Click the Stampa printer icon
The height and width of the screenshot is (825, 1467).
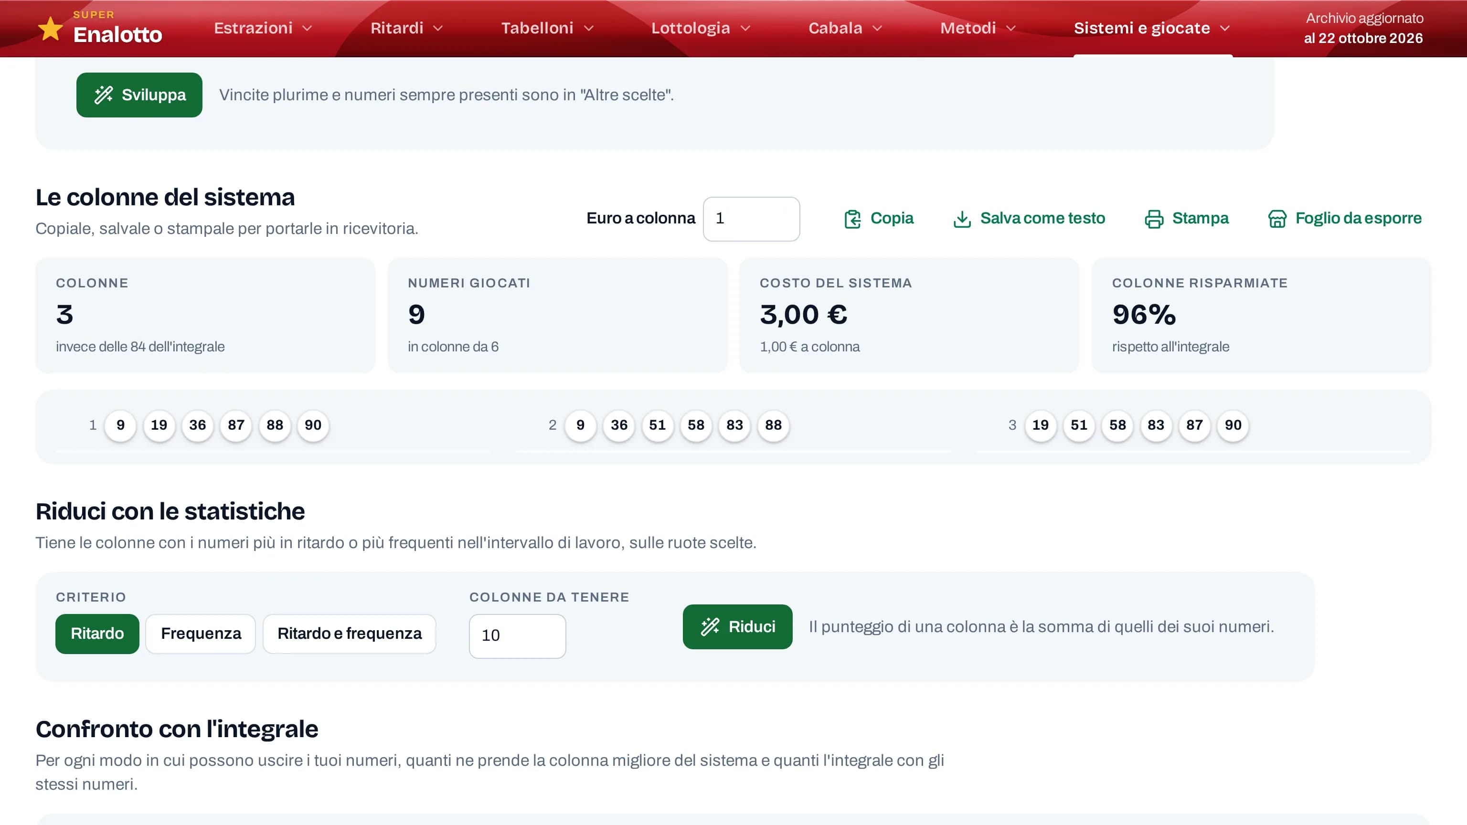[1154, 219]
